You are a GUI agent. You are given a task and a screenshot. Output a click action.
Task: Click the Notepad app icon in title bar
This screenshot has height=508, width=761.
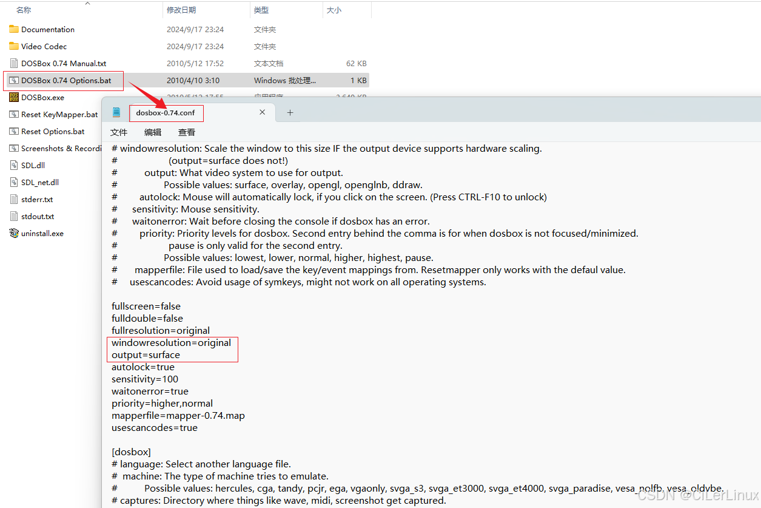point(116,112)
